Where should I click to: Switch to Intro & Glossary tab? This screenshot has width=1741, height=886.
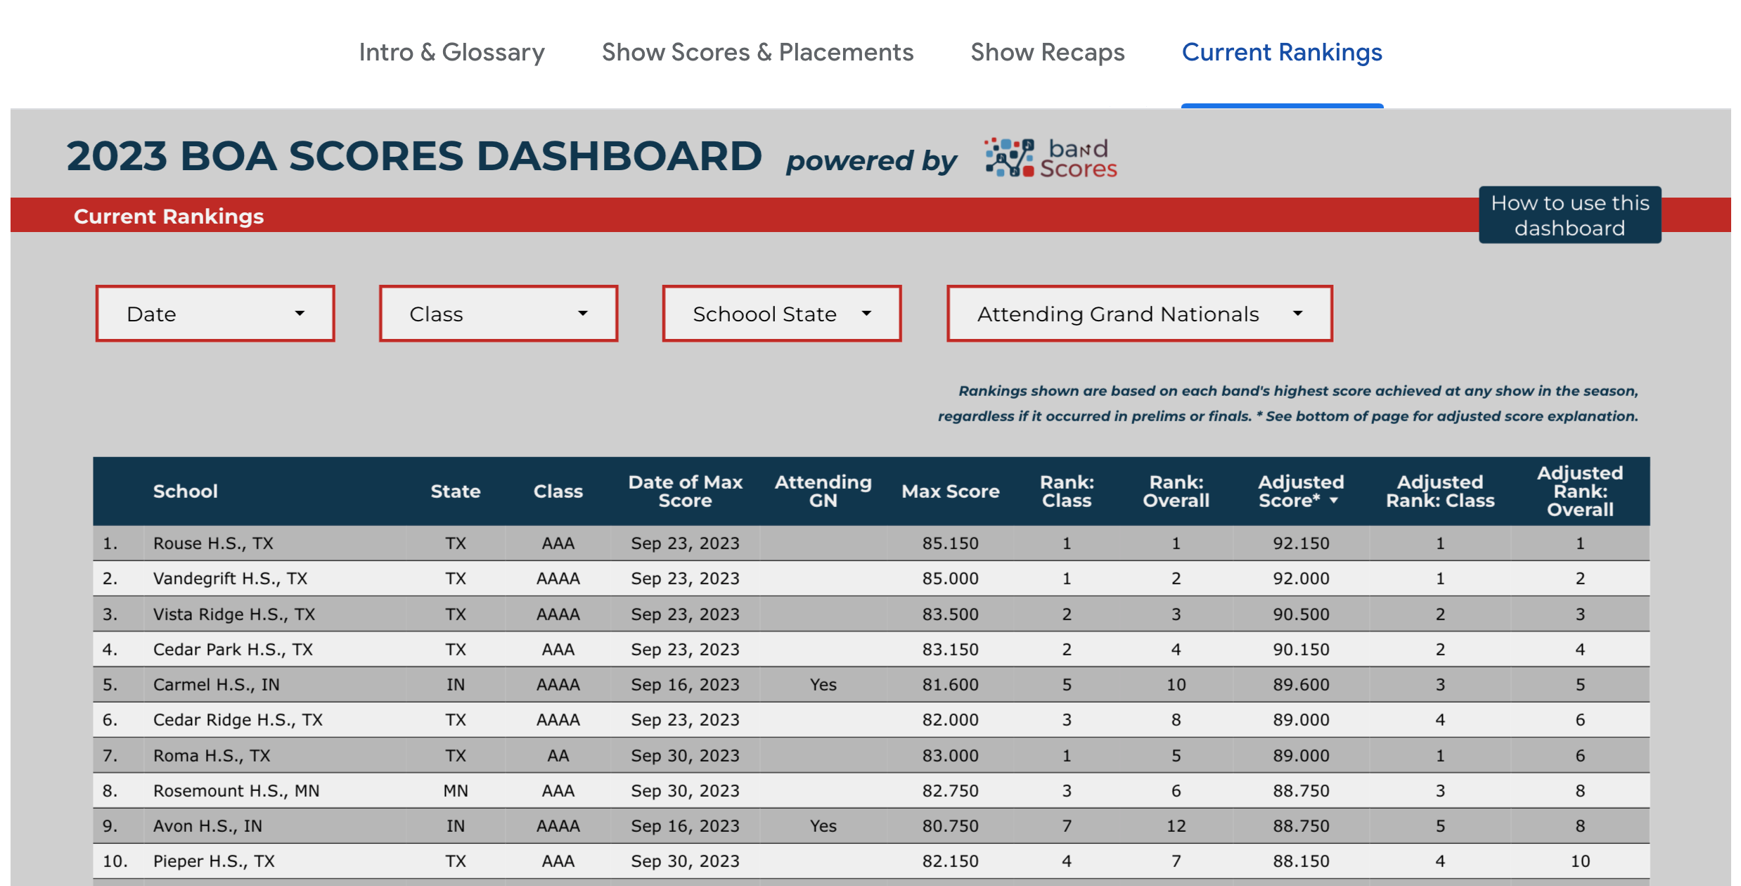(x=451, y=52)
